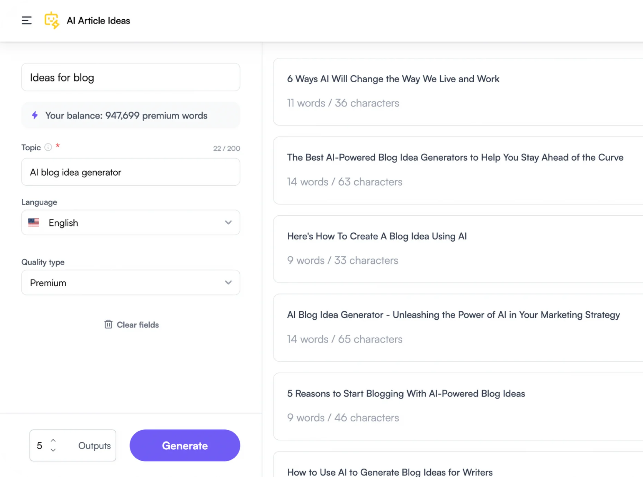
Task: Click the Generate button
Action: pyautogui.click(x=185, y=445)
